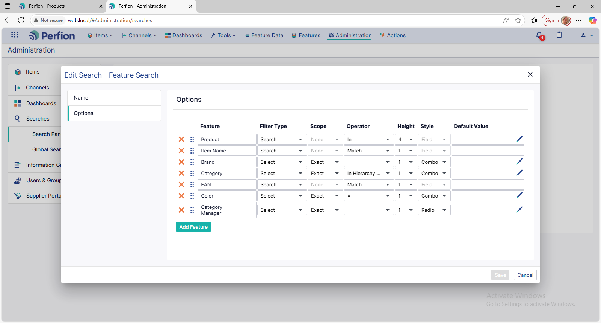Screen dimensions: 601x323
Task: Open the Copilot sidebar icon
Action: [x=592, y=20]
